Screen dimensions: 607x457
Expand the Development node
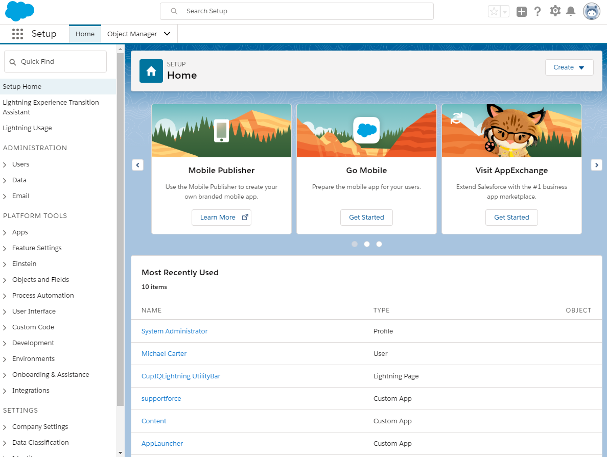tap(5, 344)
